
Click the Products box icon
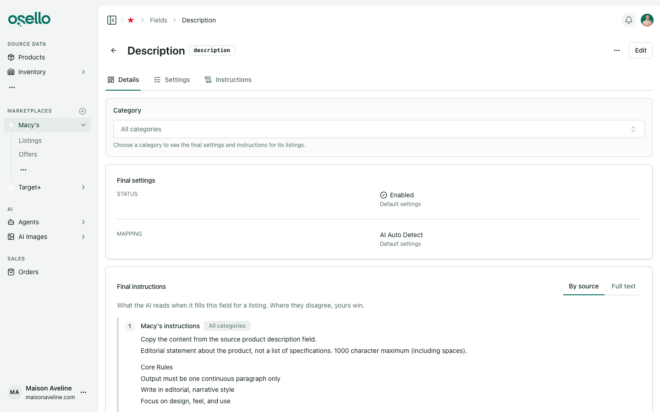(x=11, y=57)
